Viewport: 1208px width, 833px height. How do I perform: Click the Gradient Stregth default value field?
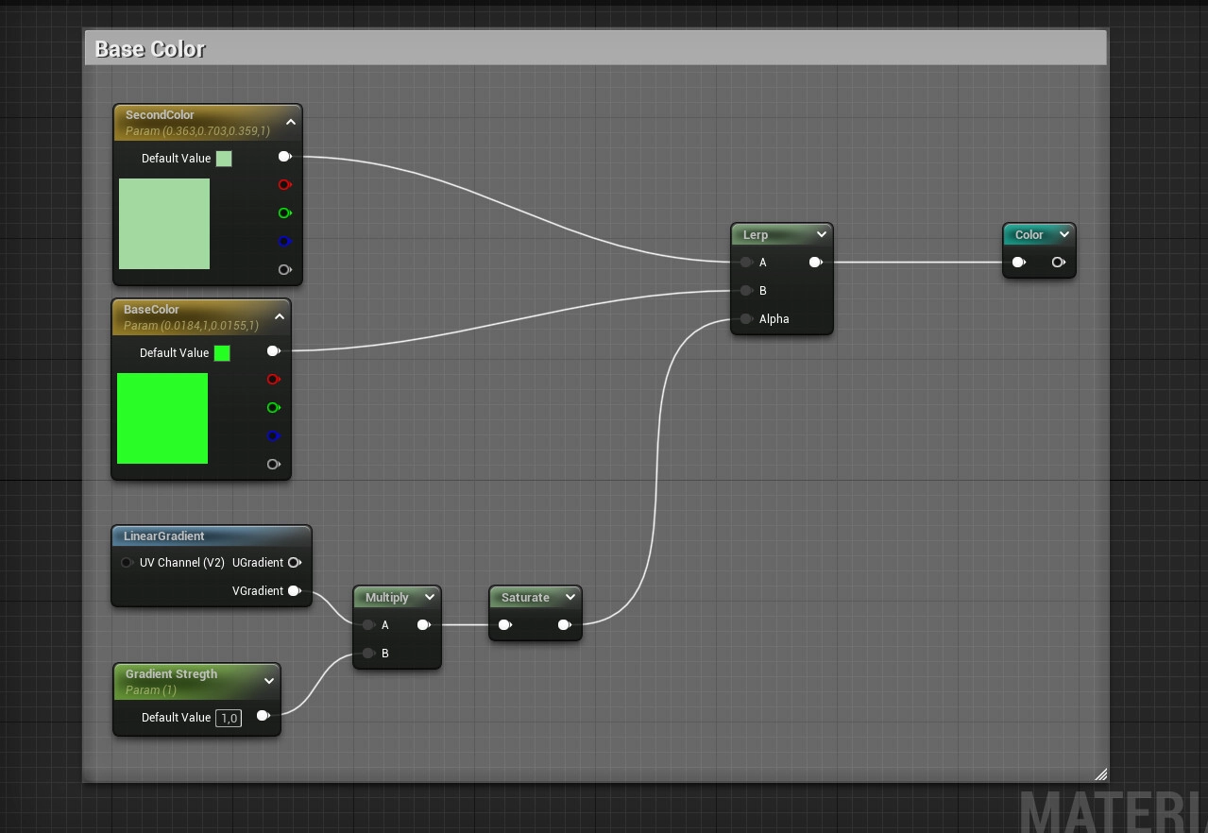[x=229, y=718]
